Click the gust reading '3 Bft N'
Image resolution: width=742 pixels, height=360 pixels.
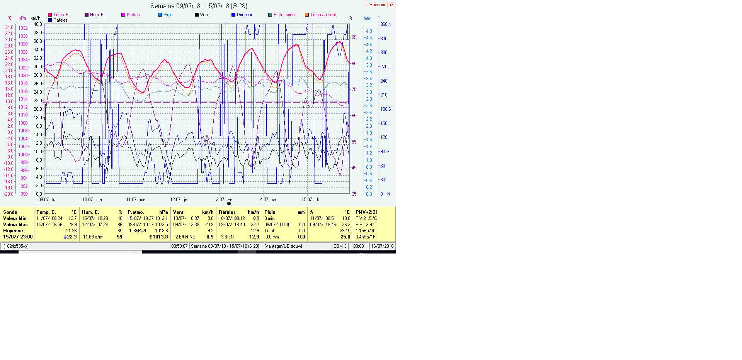tap(227, 237)
